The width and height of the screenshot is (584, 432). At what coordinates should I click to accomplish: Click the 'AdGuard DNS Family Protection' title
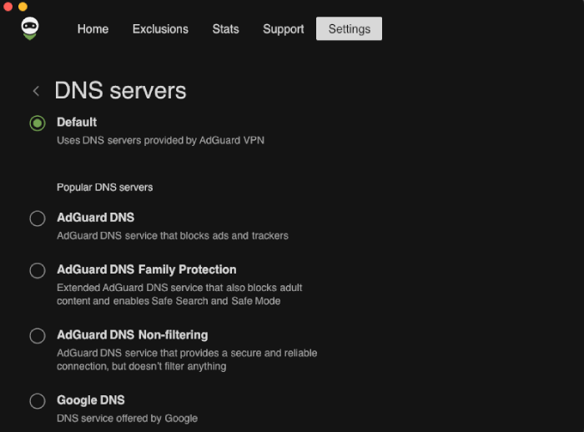pos(146,269)
